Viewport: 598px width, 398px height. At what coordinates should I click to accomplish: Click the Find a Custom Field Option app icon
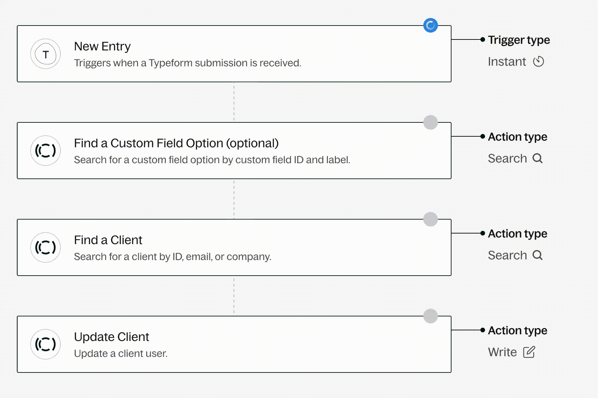(46, 151)
